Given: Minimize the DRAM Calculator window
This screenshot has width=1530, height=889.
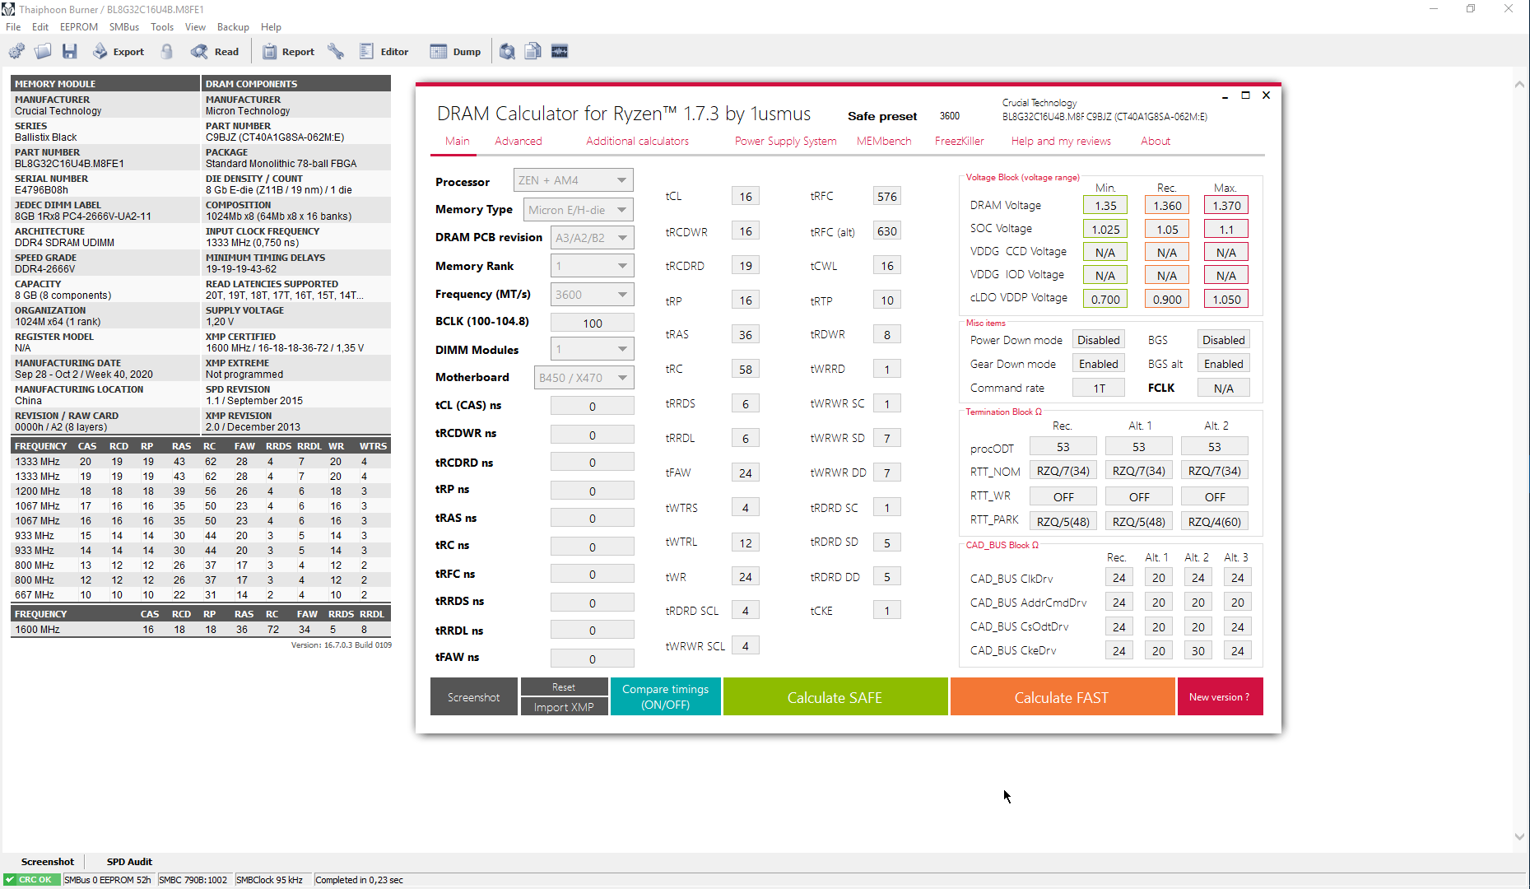Looking at the screenshot, I should 1225,95.
